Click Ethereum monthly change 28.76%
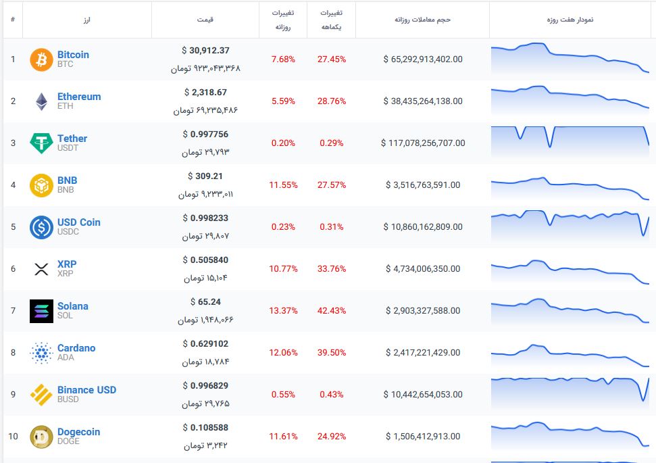Image resolution: width=656 pixels, height=463 pixels. pyautogui.click(x=332, y=101)
